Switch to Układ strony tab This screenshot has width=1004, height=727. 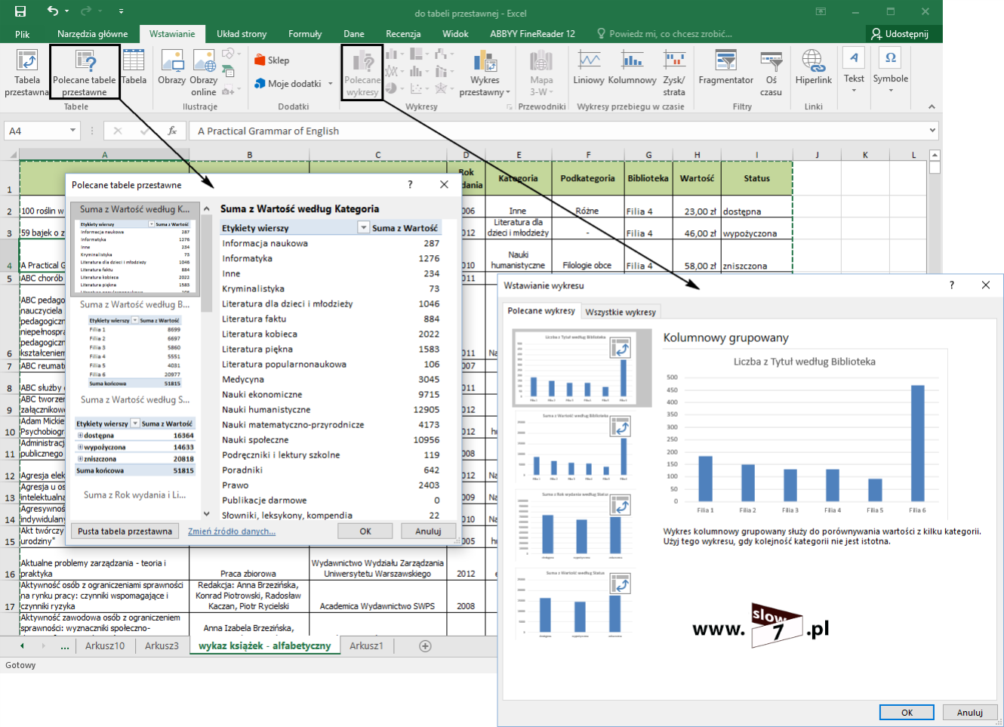point(242,34)
